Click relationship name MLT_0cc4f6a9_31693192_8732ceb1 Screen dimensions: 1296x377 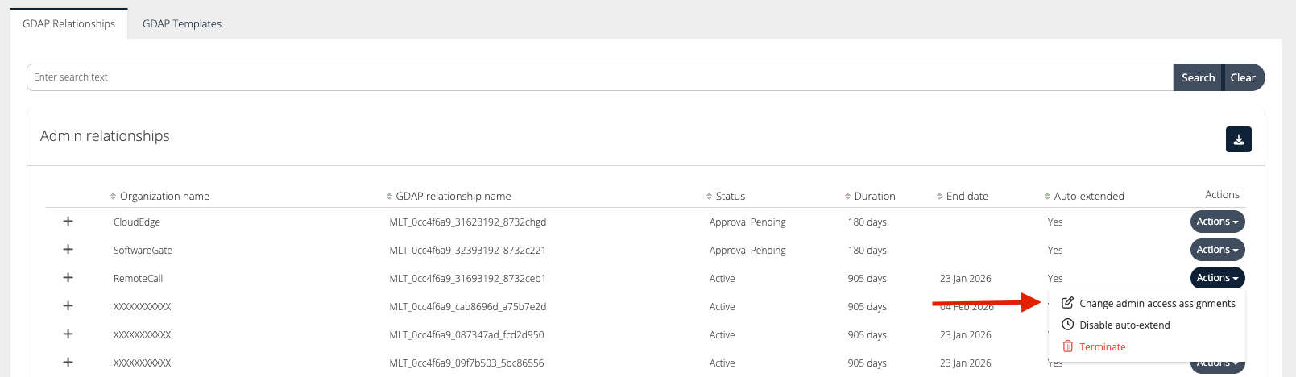point(468,279)
